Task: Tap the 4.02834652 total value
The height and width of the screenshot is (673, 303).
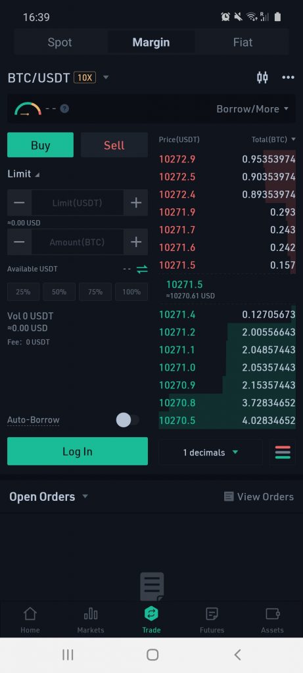Action: click(269, 420)
